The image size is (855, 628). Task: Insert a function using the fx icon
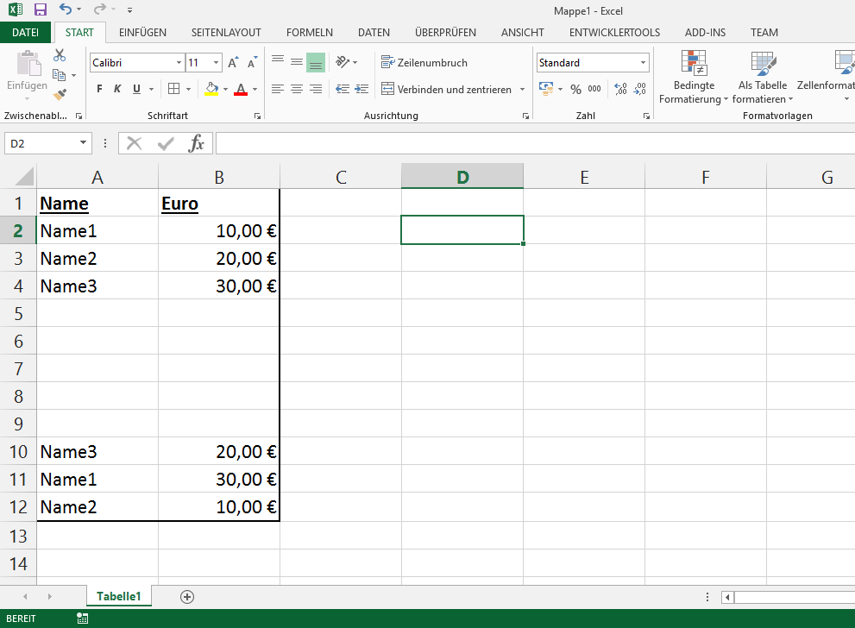[x=196, y=143]
